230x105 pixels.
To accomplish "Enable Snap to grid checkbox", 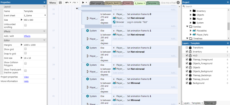I will (x=25, y=53).
